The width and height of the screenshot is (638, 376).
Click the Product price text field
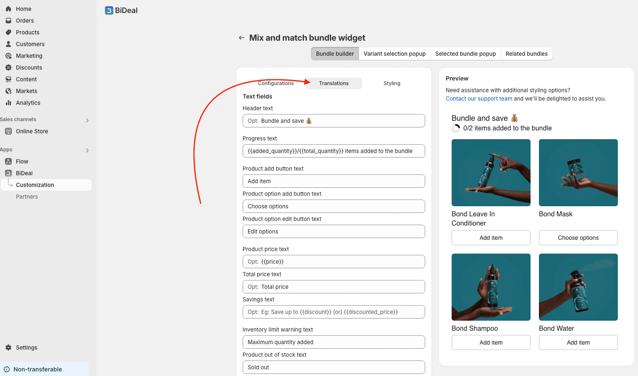(x=334, y=262)
